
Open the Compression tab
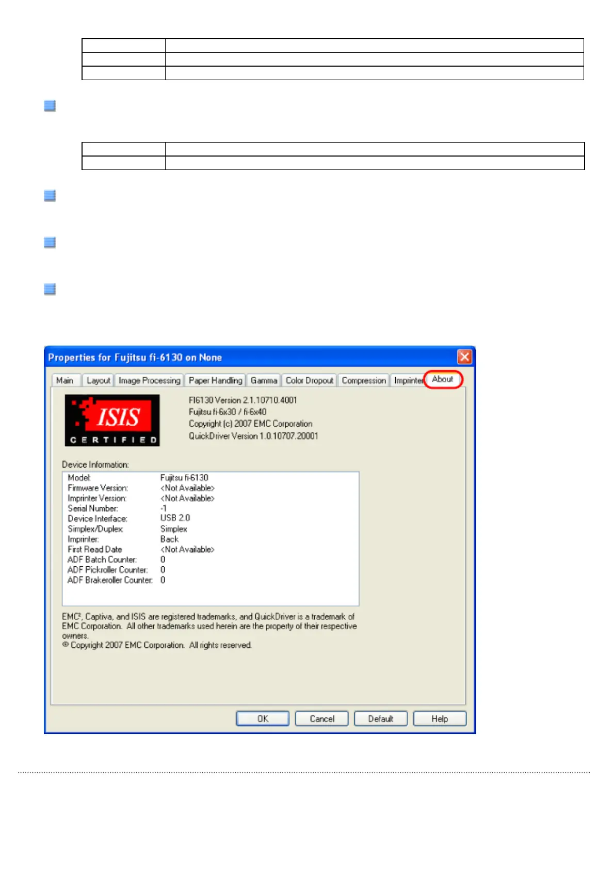pyautogui.click(x=364, y=381)
